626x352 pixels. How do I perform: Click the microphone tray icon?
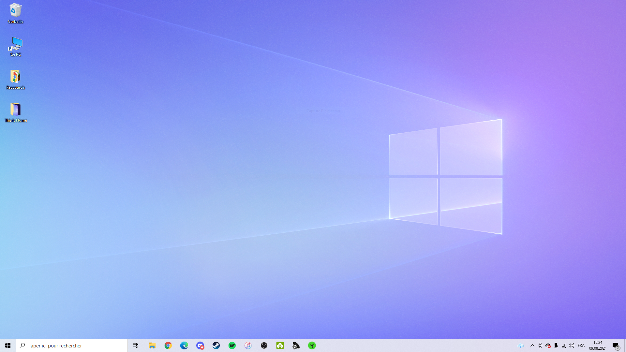click(x=556, y=345)
